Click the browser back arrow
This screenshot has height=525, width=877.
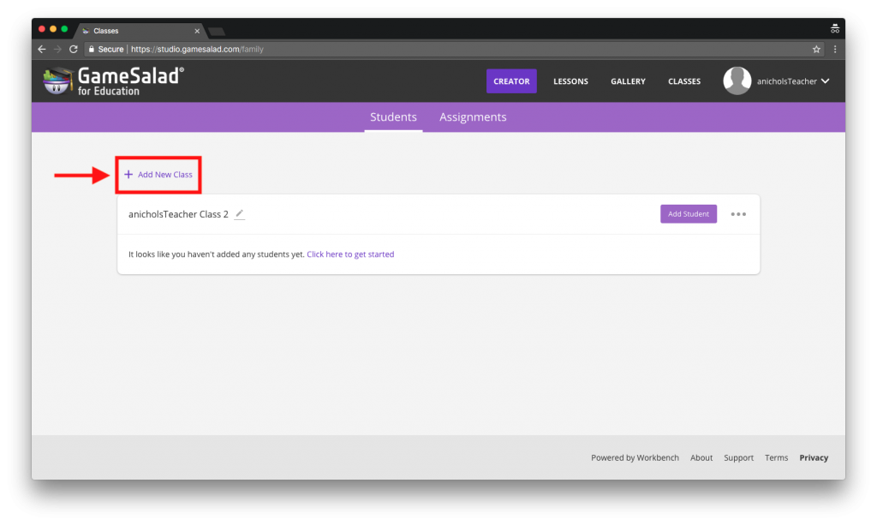click(42, 49)
